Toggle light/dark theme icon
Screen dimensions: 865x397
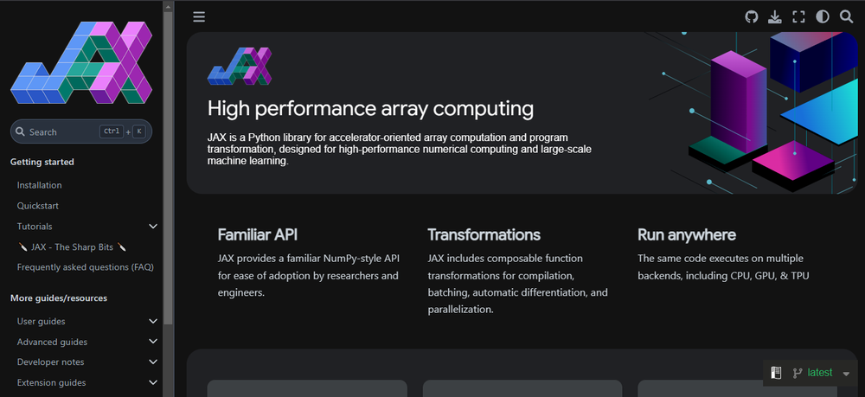click(x=823, y=17)
